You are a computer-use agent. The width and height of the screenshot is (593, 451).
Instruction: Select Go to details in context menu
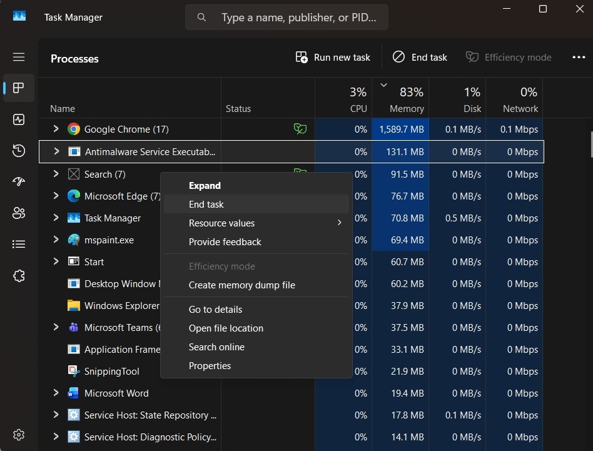(x=215, y=309)
